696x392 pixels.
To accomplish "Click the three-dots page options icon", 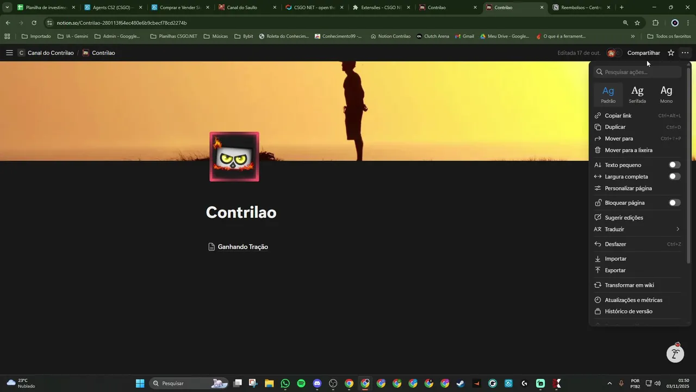I will [685, 53].
